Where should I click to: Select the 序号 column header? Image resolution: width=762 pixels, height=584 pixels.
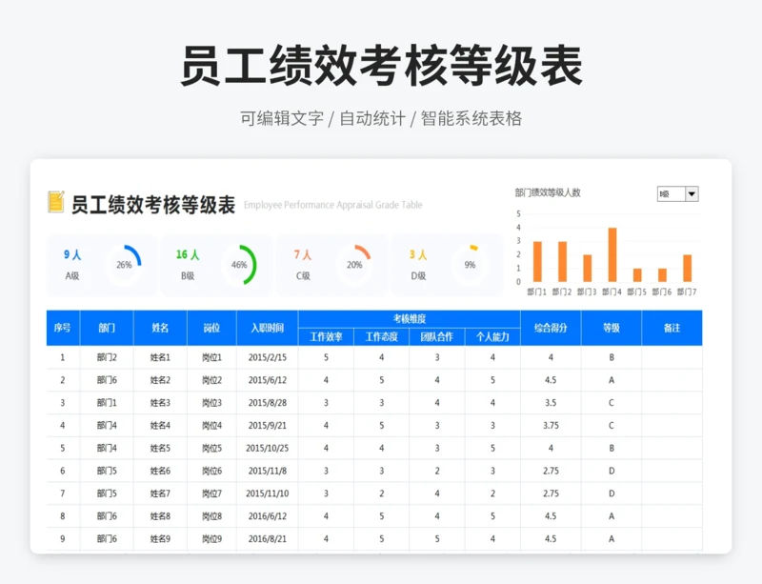(x=63, y=328)
